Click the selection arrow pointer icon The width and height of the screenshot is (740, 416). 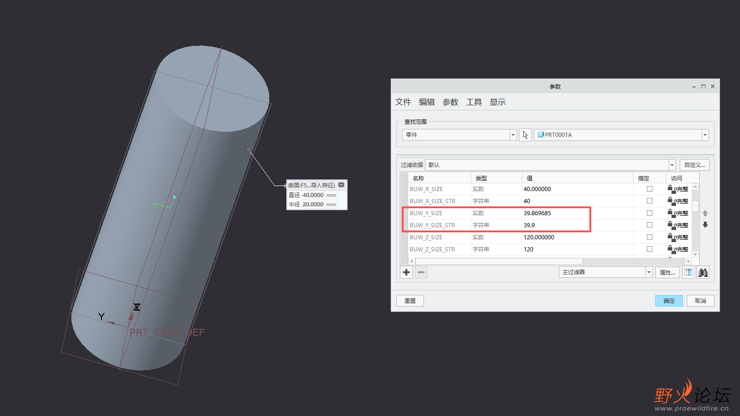coord(525,135)
